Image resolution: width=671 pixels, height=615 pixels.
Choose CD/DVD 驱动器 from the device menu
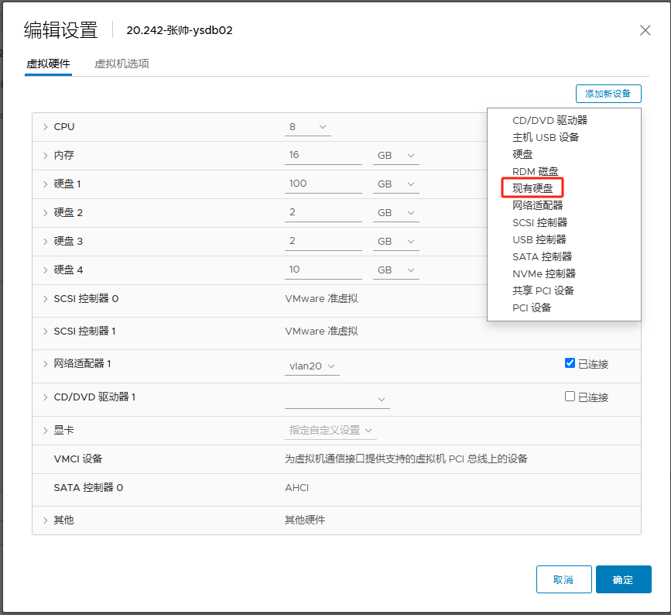(x=549, y=120)
